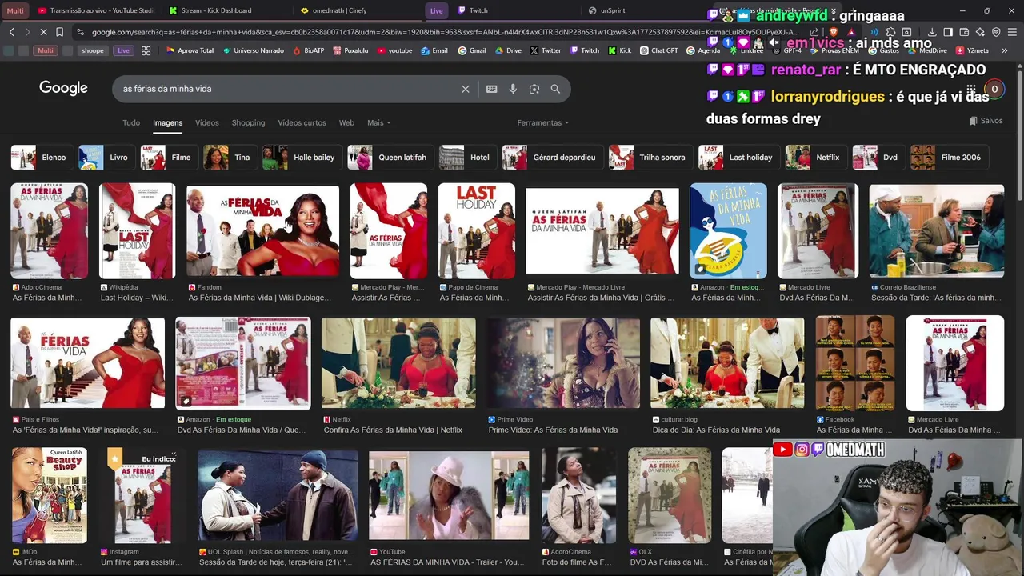This screenshot has width=1024, height=576.
Task: Open the Fandom Wiki Dublagem image
Action: pos(262,231)
